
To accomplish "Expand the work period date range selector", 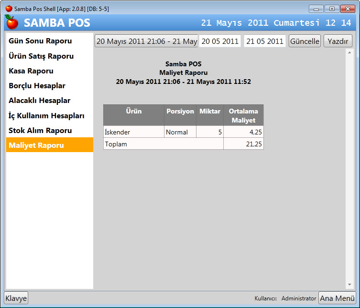I will (x=146, y=41).
